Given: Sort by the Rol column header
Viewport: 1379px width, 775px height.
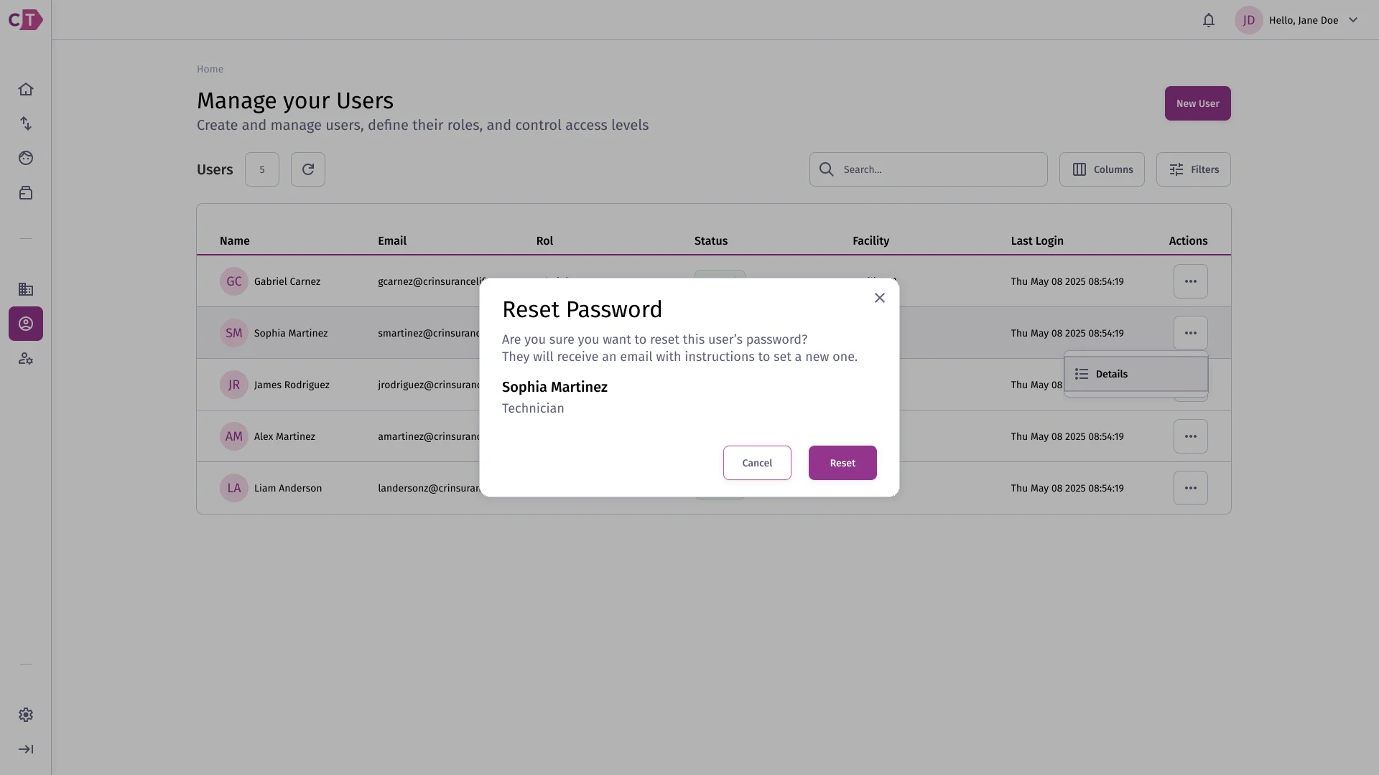Looking at the screenshot, I should pyautogui.click(x=544, y=241).
